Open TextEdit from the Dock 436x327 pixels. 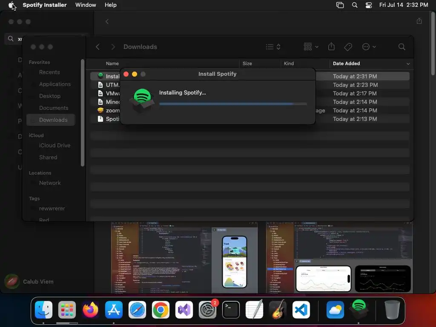(x=255, y=310)
